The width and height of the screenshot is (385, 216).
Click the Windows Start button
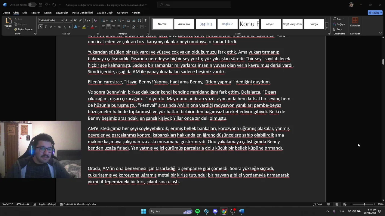pyautogui.click(x=143, y=211)
